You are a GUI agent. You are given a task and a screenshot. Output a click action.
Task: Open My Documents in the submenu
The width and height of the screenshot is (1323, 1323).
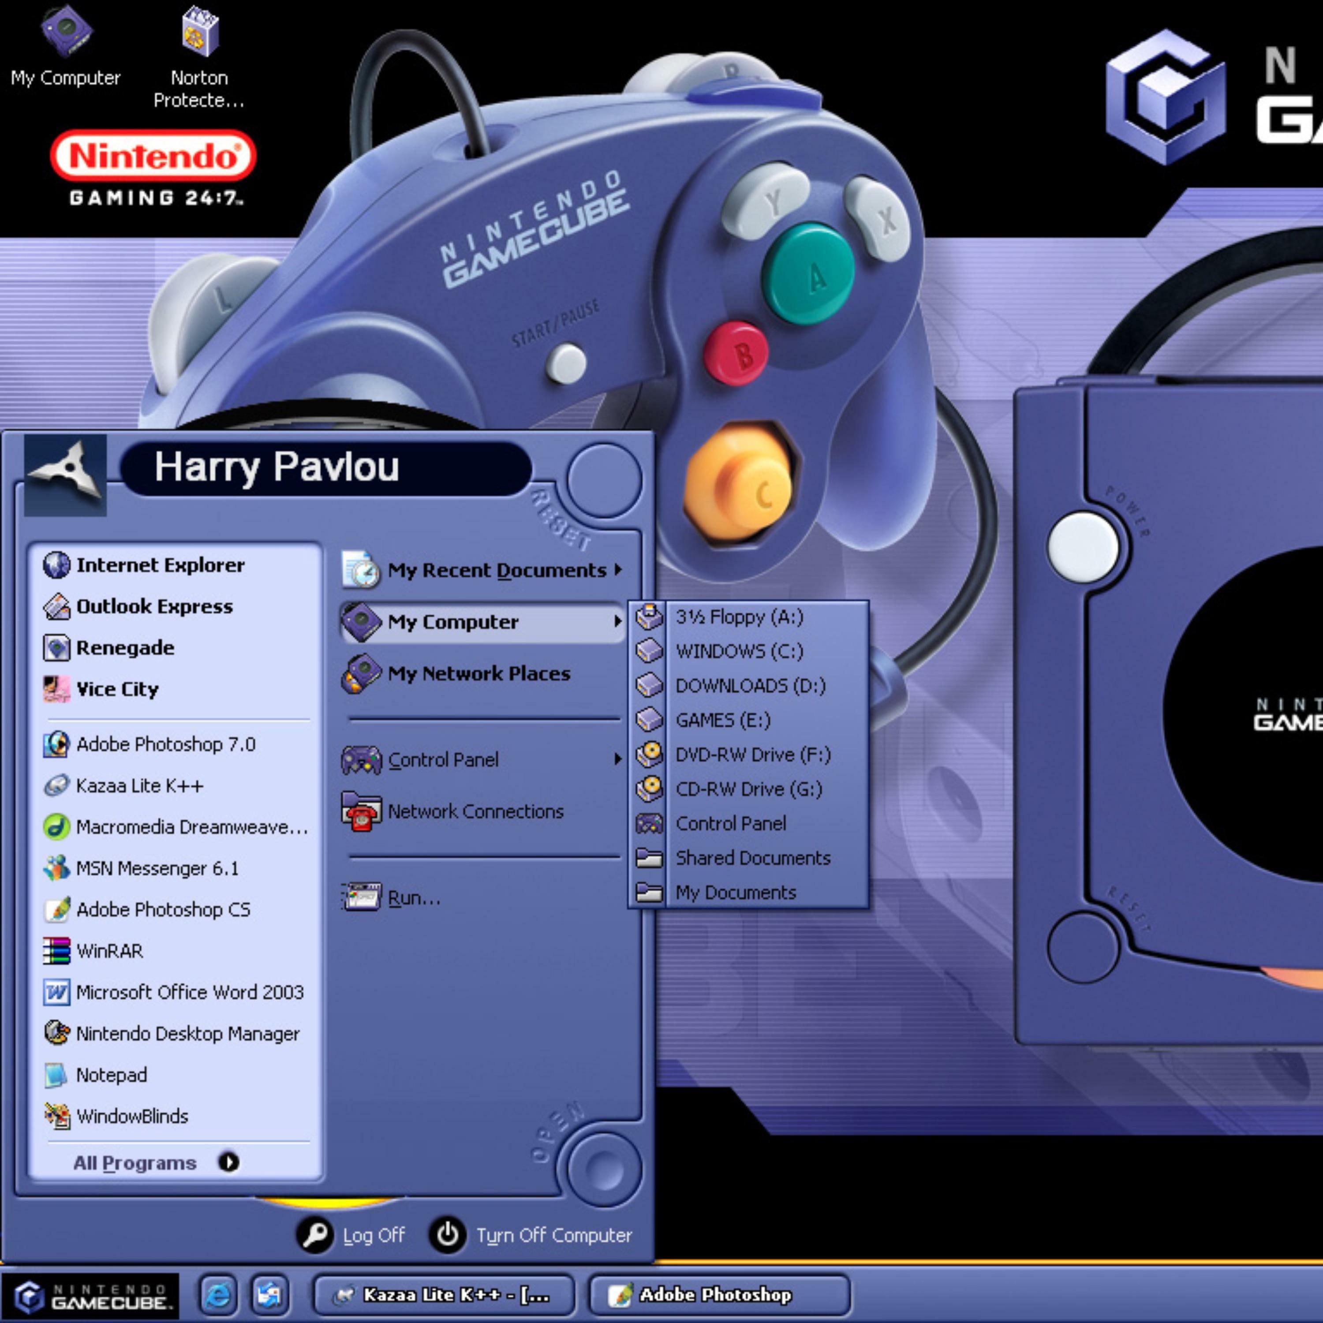tap(748, 892)
